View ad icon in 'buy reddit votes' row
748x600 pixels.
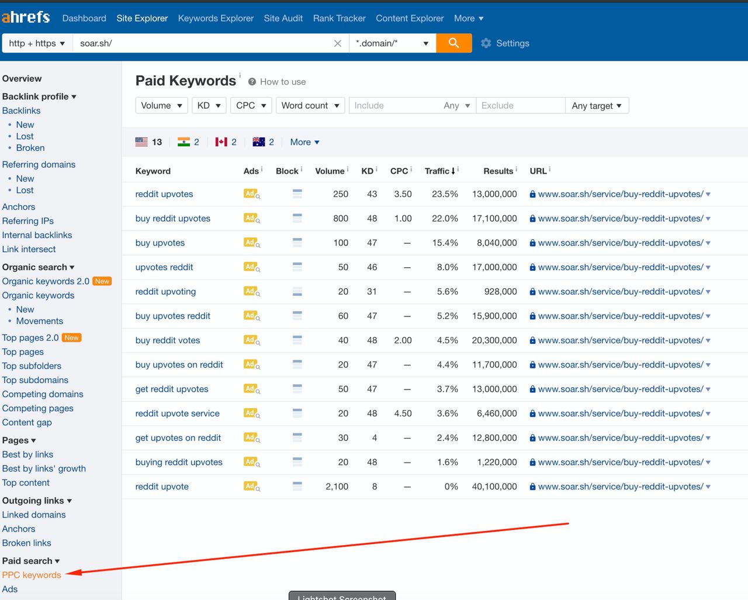tap(252, 340)
